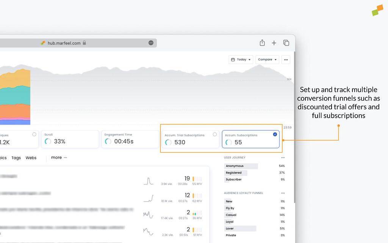
Task: Select the Uniques metric radio button
Action: click(x=34, y=134)
